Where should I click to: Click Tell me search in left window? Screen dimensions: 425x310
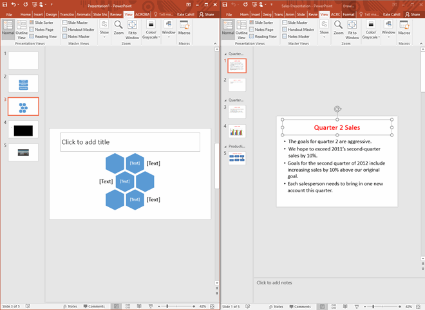point(164,15)
